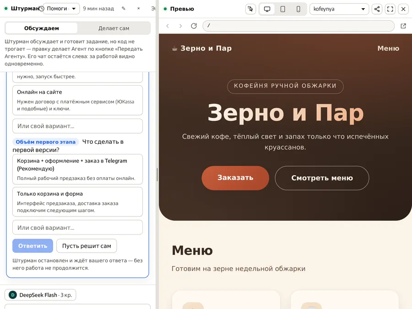This screenshot has width=412, height=309.
Task: Click the Пусть решит сам button
Action: 87,246
